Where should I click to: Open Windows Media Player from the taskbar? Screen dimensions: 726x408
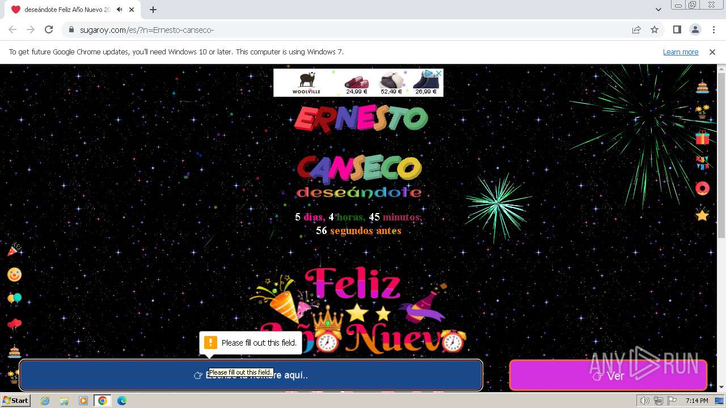(x=83, y=401)
